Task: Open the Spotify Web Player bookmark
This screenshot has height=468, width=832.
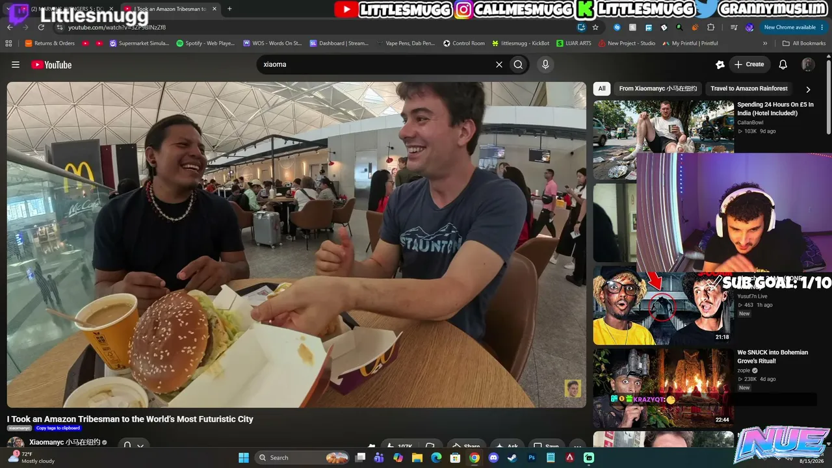Action: tap(205, 44)
